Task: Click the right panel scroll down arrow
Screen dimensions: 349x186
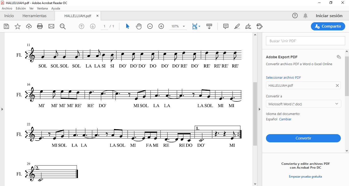Action: pos(347,151)
